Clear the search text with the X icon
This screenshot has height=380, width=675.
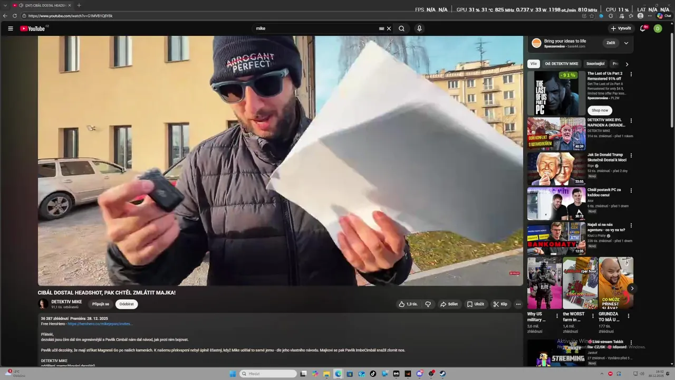click(389, 28)
